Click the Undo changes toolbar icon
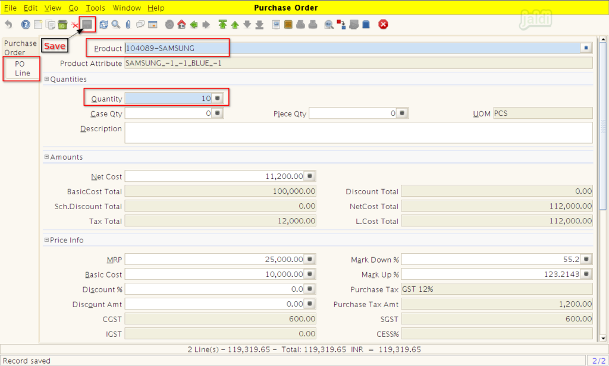Image resolution: width=609 pixels, height=366 pixels. pyautogui.click(x=8, y=24)
